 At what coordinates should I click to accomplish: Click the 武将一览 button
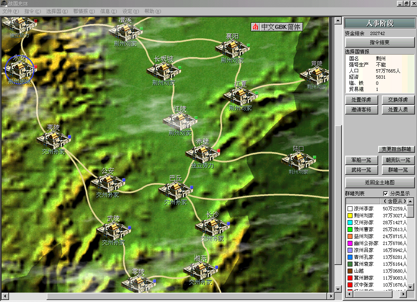tap(361, 170)
